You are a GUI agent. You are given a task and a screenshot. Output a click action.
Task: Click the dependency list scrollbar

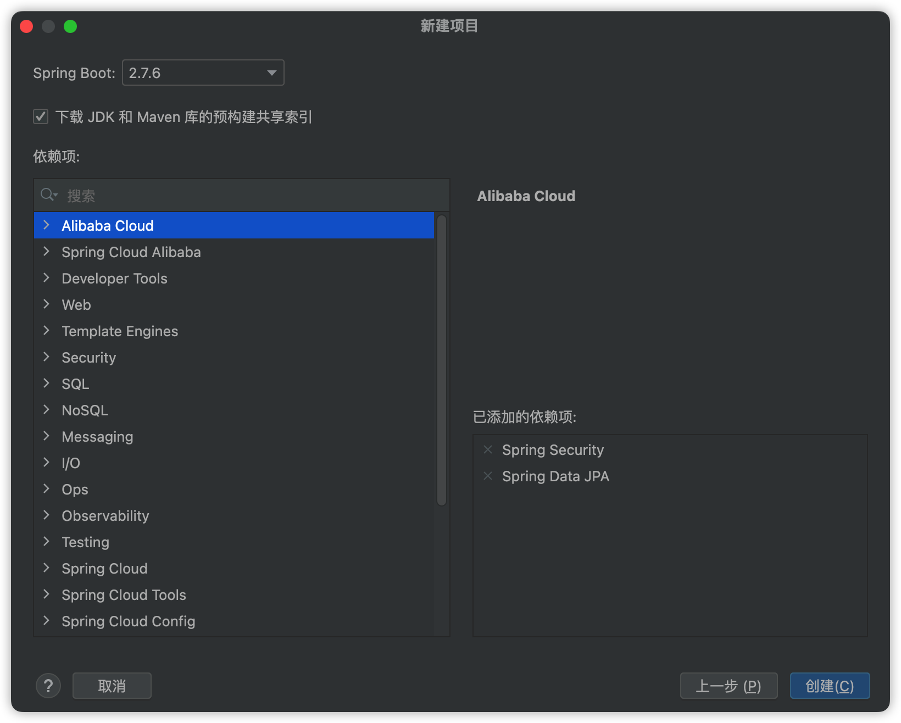(x=442, y=360)
